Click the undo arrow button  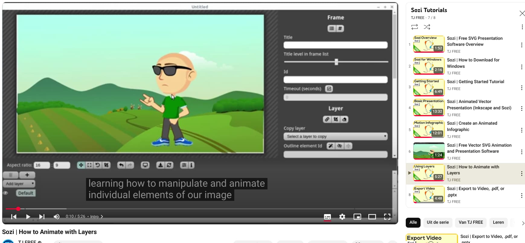pyautogui.click(x=121, y=165)
